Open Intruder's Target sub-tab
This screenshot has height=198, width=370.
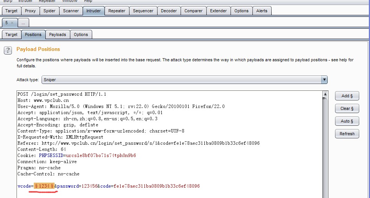coord(11,34)
